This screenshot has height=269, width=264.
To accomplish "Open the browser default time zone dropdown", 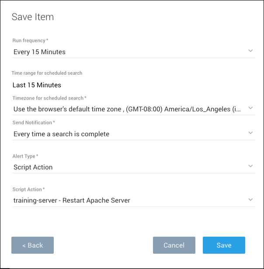I will pyautogui.click(x=127, y=108).
